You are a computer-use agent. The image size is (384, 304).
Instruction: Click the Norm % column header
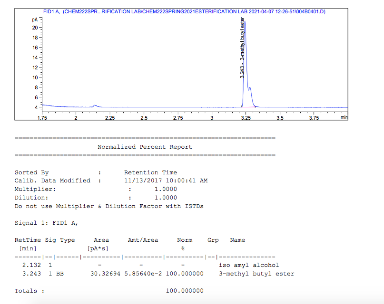(x=185, y=239)
